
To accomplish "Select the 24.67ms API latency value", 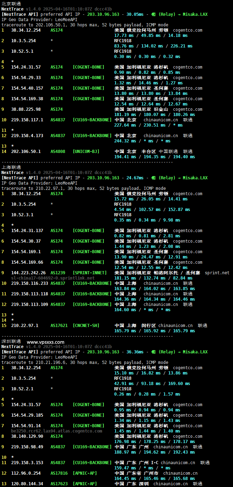I will (x=135, y=178).
